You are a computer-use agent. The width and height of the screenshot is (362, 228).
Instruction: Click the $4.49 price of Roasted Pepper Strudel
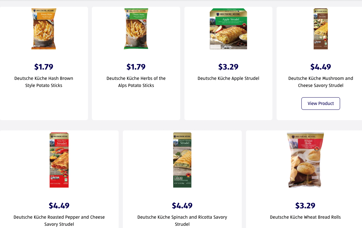tap(59, 205)
